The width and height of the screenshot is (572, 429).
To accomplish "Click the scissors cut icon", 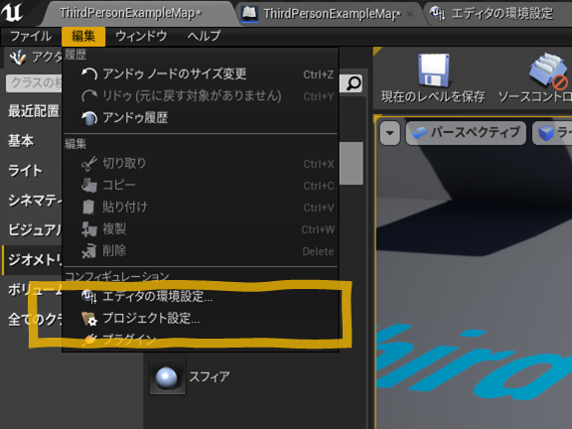I will click(x=89, y=164).
